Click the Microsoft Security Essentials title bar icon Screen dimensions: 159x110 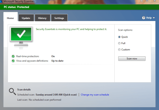pos(1,1)
